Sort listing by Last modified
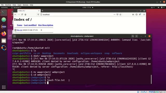 pyautogui.click(x=30, y=25)
